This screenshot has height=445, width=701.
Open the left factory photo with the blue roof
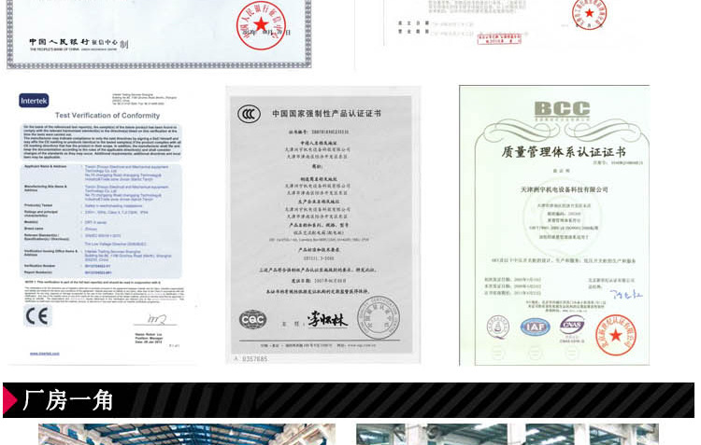pos(187,435)
